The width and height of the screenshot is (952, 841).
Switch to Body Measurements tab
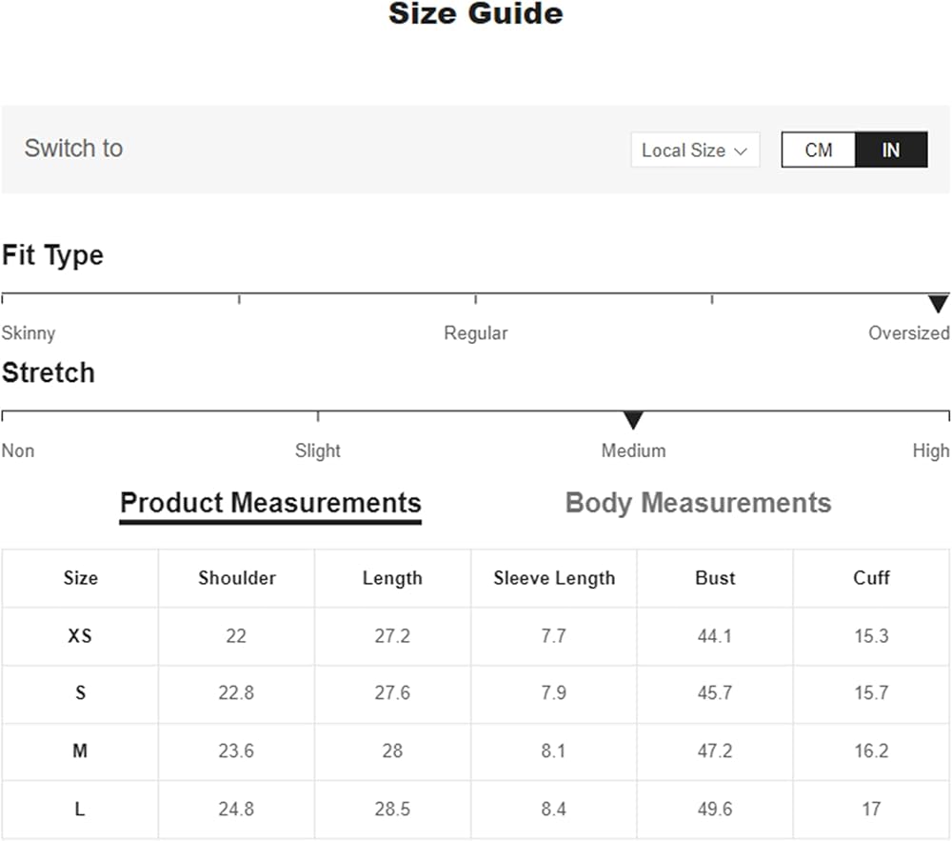698,503
